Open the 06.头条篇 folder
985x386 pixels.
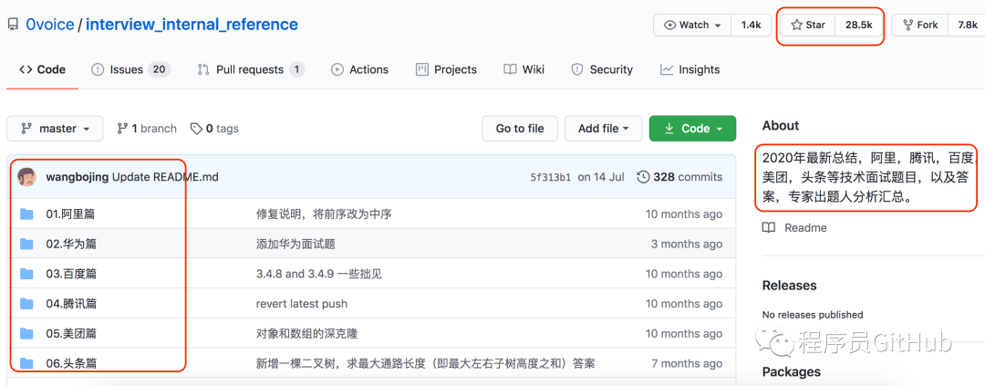[x=71, y=363]
